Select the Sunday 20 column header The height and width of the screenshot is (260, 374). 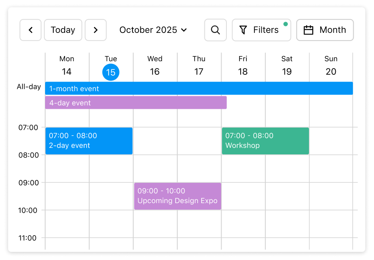[x=331, y=66]
